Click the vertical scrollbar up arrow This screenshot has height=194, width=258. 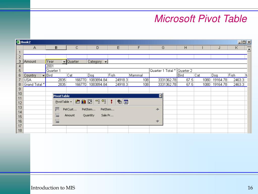tap(249, 49)
